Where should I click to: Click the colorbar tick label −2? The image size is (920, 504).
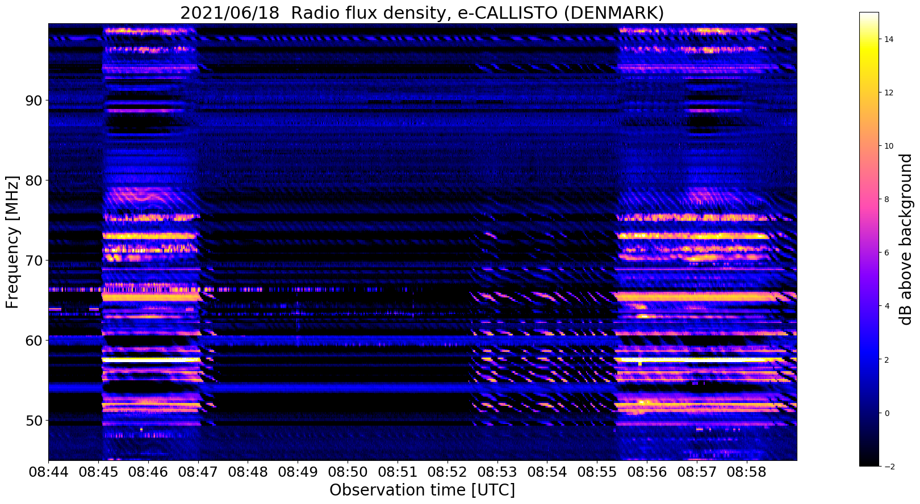(889, 466)
